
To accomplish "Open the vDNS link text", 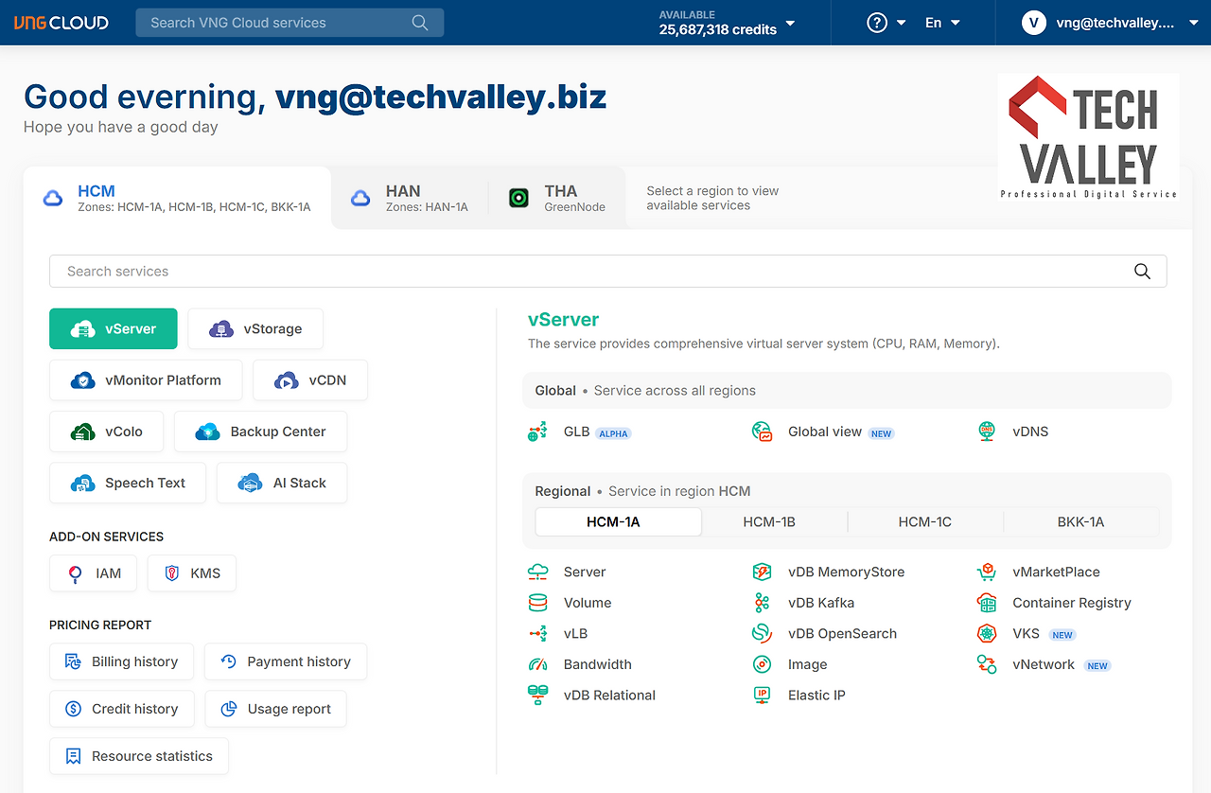I will point(1030,432).
